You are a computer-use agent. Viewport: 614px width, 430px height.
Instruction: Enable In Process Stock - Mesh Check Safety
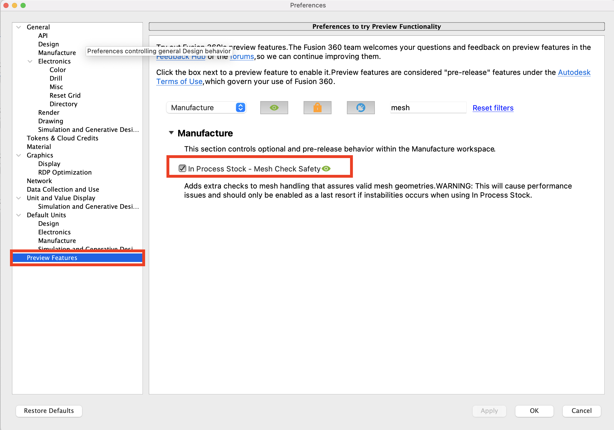(x=182, y=169)
